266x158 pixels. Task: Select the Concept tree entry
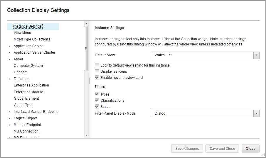coord(21,72)
